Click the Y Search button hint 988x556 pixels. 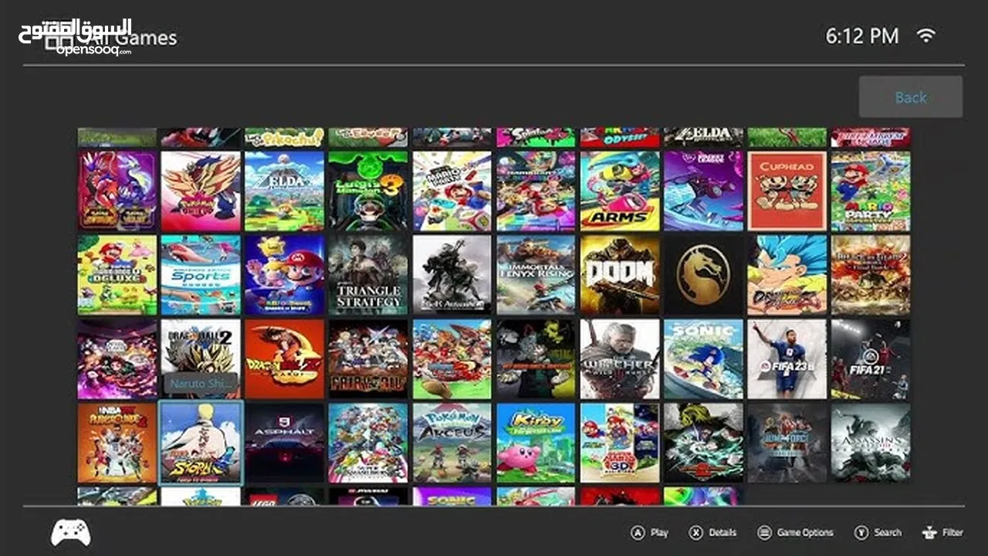878,532
